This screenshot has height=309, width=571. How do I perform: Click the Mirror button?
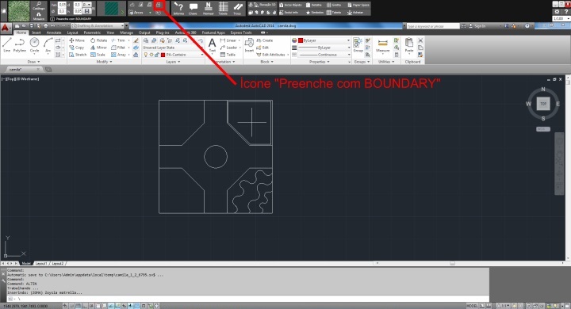pyautogui.click(x=98, y=48)
